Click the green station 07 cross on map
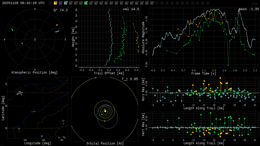260x146 pixels. point(63,124)
